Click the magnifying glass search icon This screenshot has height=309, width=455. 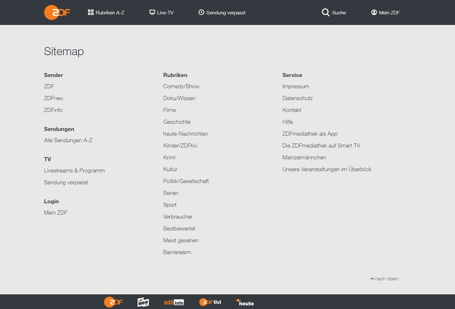point(326,12)
